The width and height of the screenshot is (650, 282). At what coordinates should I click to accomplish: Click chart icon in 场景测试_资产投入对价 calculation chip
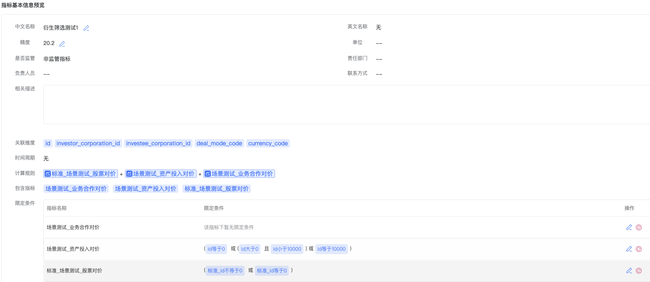coord(129,174)
